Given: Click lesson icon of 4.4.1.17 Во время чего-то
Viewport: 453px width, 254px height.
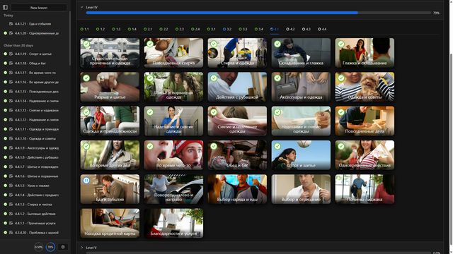Looking at the screenshot, I should point(11,73).
